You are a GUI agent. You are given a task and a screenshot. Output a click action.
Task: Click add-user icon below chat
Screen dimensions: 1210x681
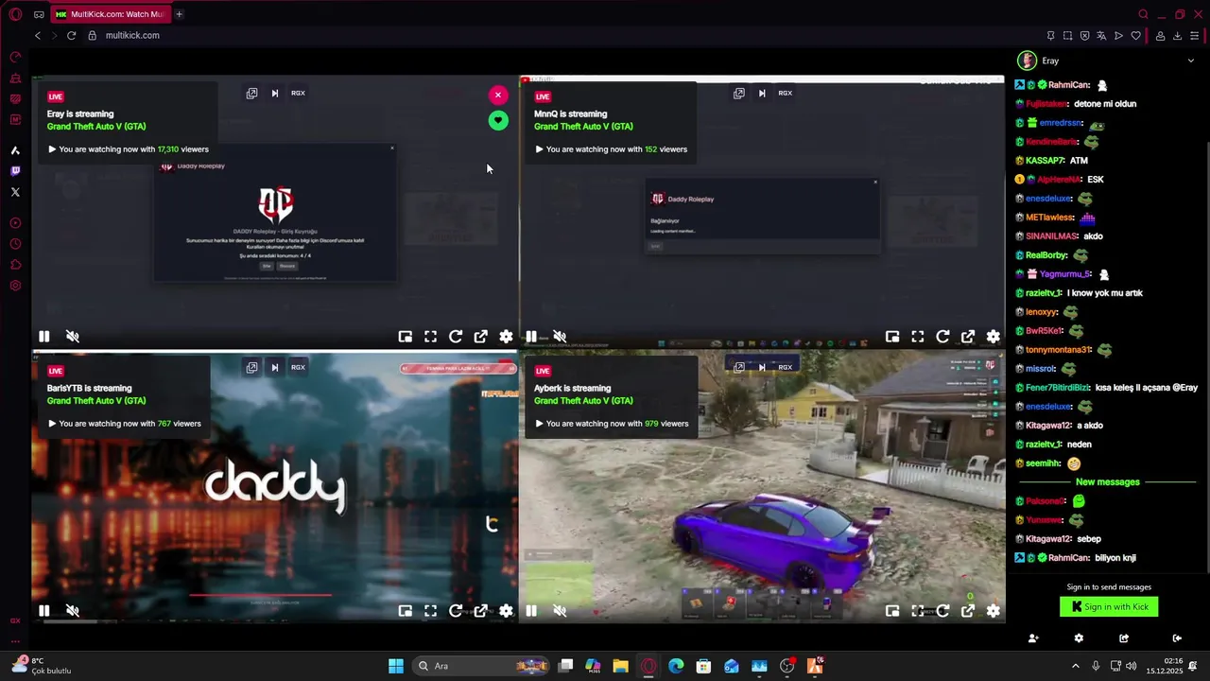pyautogui.click(x=1033, y=638)
